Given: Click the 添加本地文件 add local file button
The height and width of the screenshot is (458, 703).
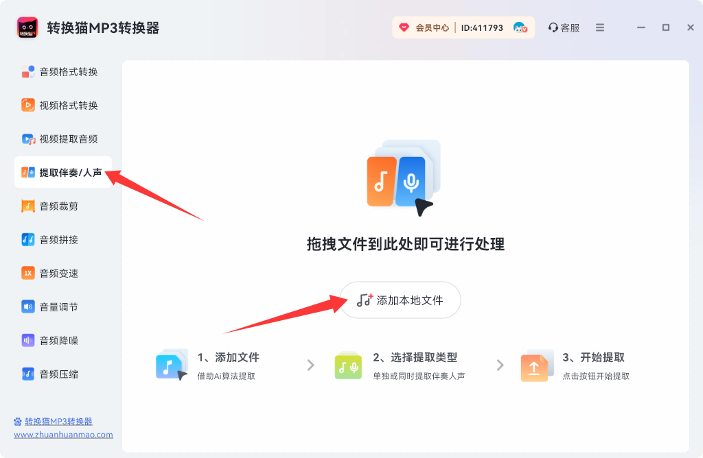Looking at the screenshot, I should click(x=400, y=300).
